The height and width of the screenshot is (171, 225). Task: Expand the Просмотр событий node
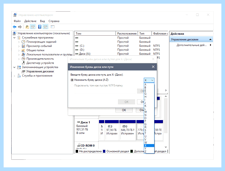point(19,46)
